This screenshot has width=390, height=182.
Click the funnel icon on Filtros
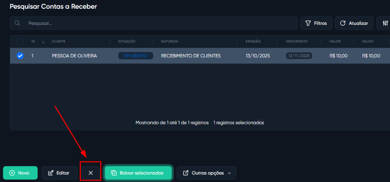coord(308,23)
